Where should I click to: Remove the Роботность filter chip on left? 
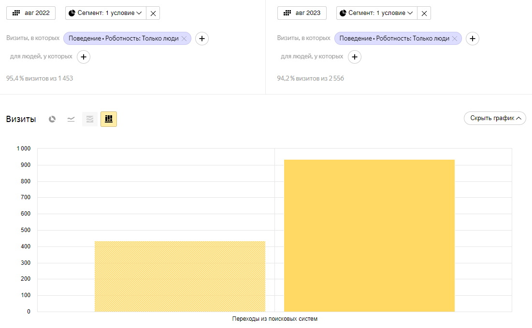[x=184, y=39]
